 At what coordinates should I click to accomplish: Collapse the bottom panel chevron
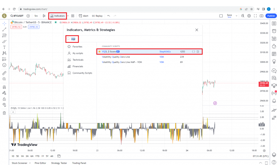[260, 163]
